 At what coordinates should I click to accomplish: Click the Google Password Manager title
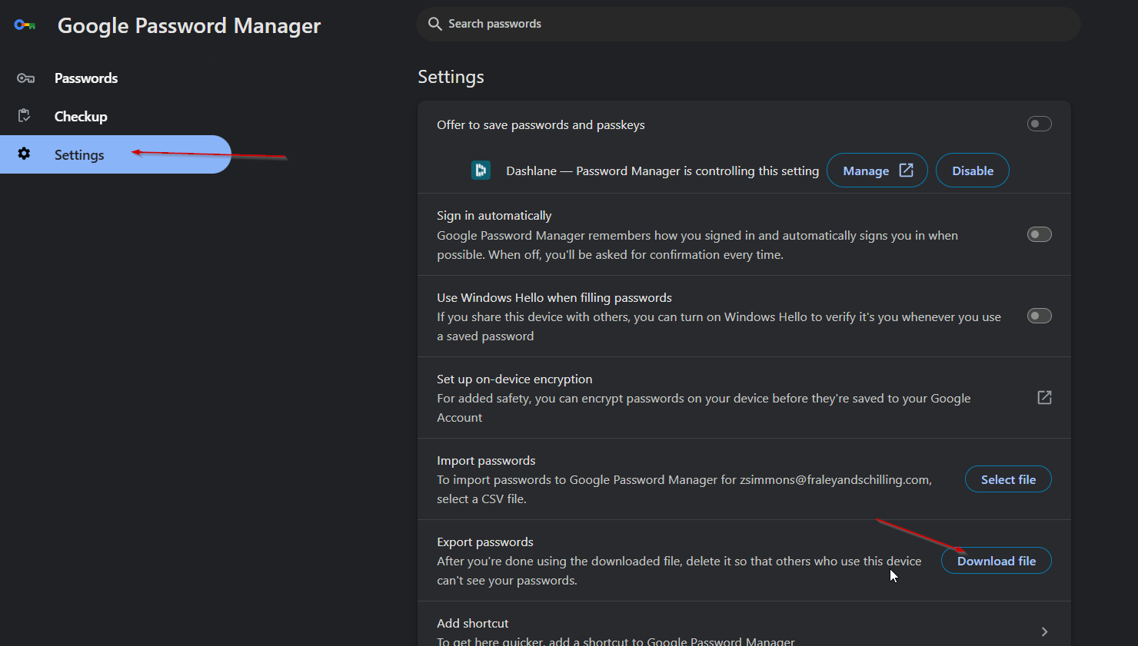(189, 25)
